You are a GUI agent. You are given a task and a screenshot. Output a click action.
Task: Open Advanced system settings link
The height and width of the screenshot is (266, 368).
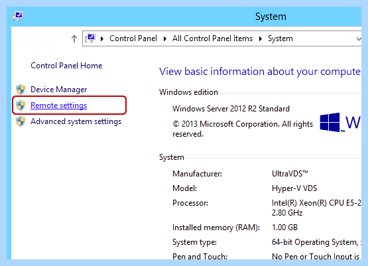point(76,121)
